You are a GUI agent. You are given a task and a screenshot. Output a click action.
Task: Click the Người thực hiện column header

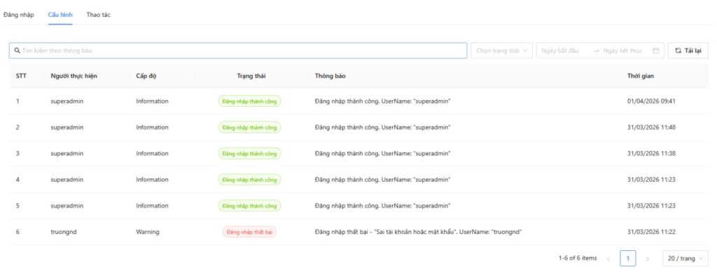(74, 76)
